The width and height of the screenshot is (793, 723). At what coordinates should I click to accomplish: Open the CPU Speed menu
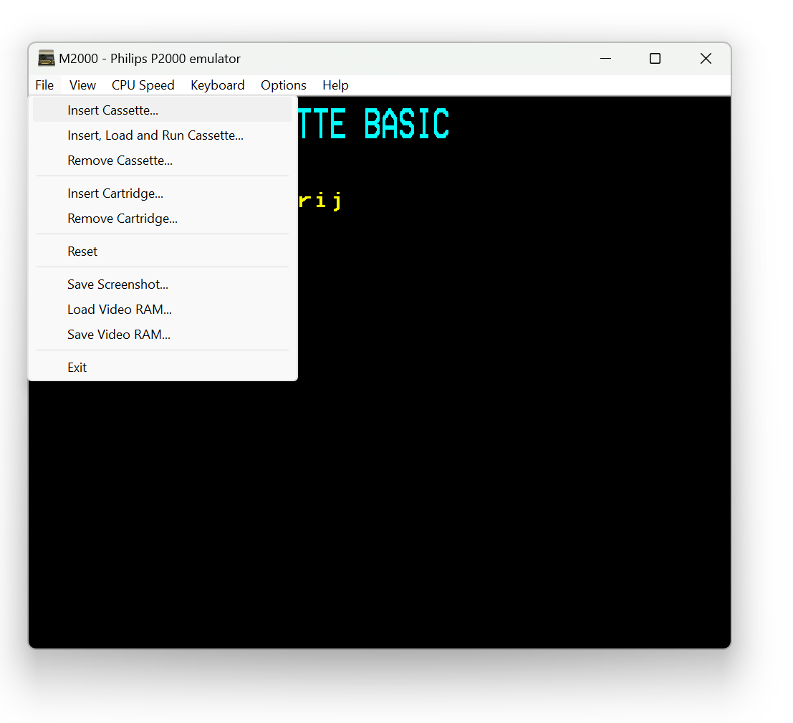point(143,85)
